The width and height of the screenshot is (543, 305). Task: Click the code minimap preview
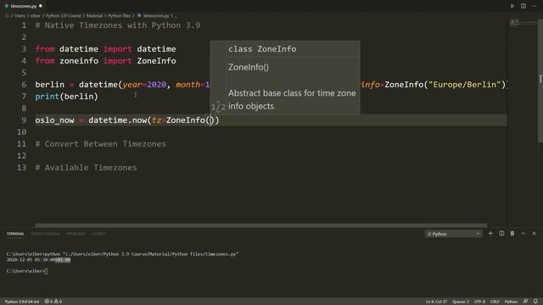pos(523,24)
